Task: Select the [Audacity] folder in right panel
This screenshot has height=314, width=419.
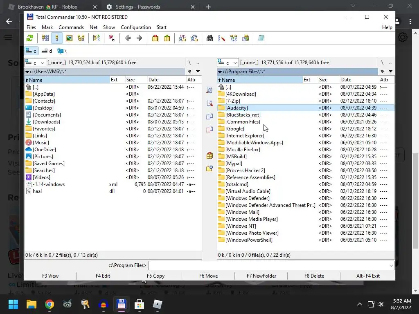Action: (x=306, y=108)
